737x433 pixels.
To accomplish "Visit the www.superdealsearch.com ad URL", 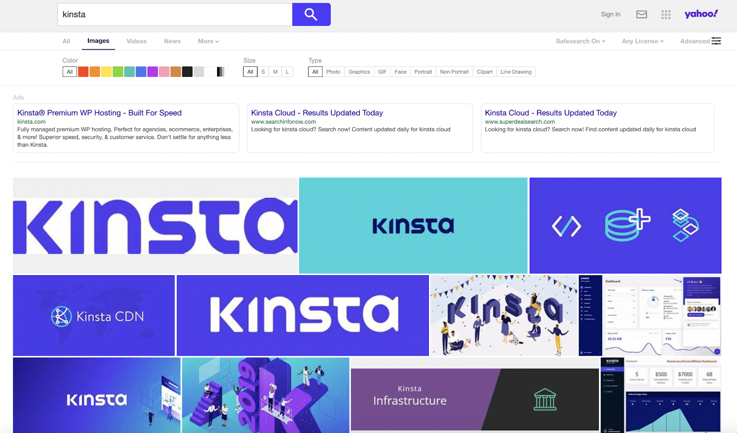I will (x=520, y=122).
